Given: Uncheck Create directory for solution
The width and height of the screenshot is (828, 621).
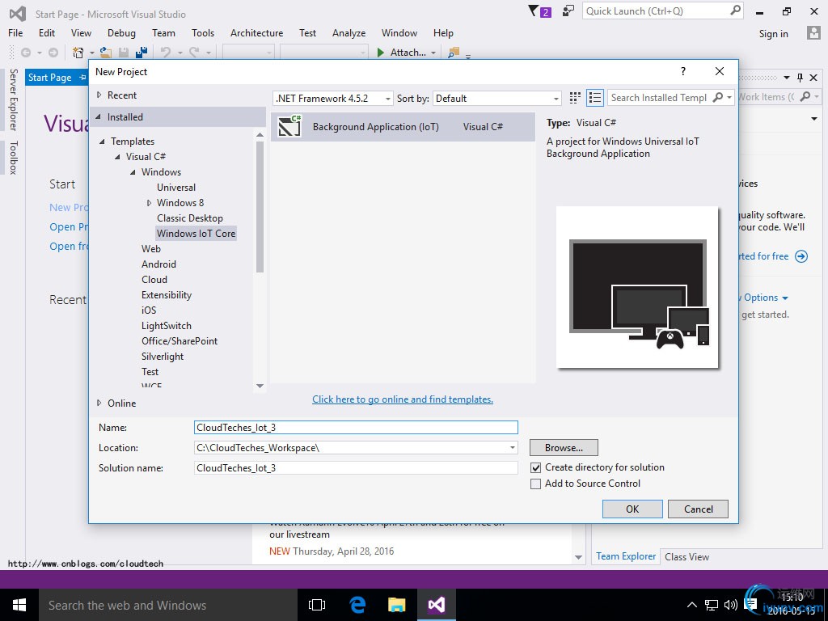Looking at the screenshot, I should point(535,467).
